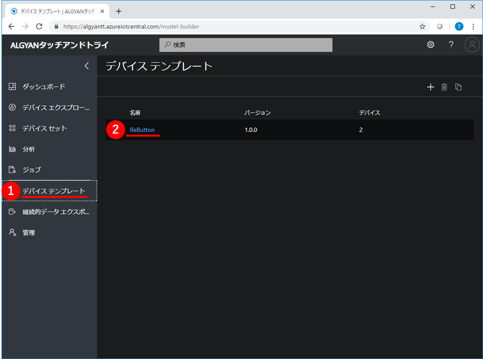
Task: Click the Jobs document icon
Action: tap(12, 170)
